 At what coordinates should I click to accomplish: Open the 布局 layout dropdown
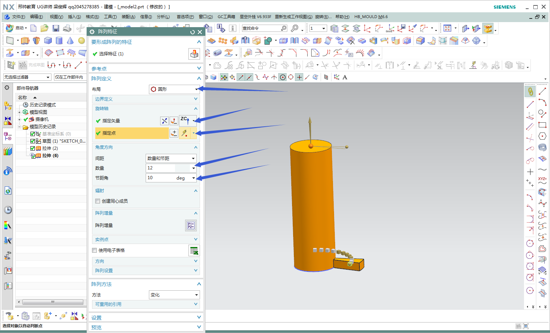pos(174,89)
